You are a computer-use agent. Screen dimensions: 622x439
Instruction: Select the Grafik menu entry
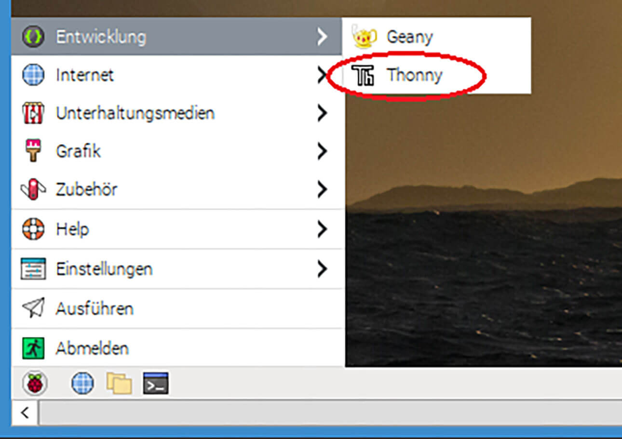coord(78,151)
